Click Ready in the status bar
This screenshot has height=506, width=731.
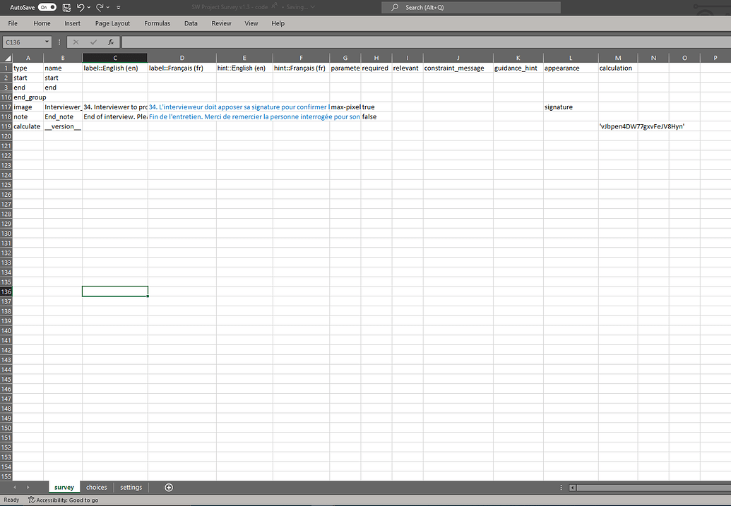tap(11, 500)
